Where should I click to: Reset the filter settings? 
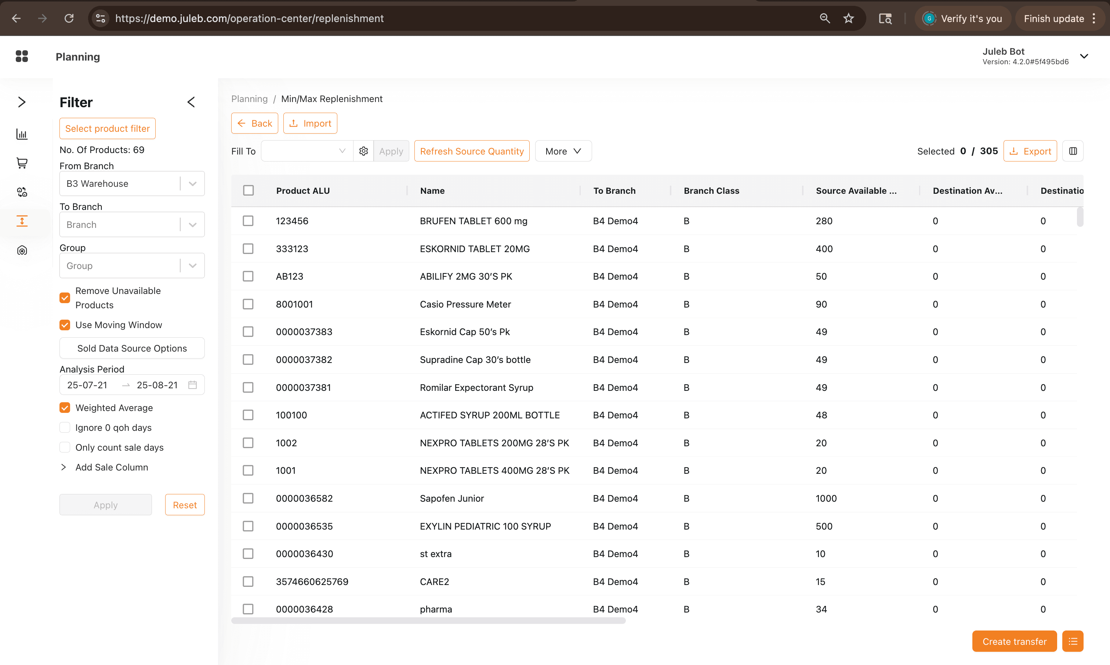click(x=185, y=505)
